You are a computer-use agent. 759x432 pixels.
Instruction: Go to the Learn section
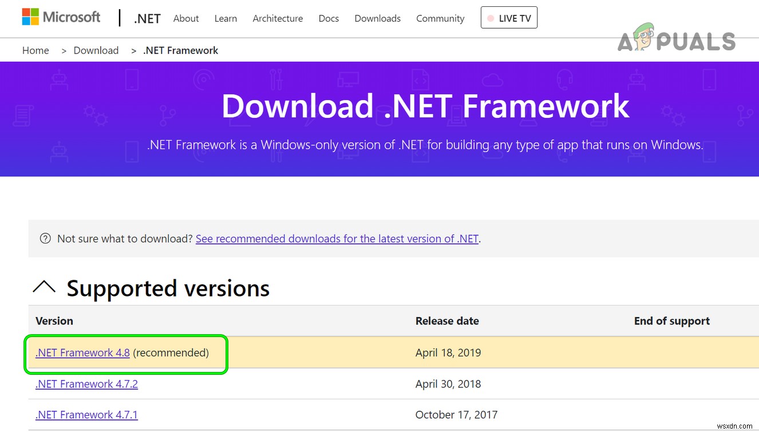[226, 18]
